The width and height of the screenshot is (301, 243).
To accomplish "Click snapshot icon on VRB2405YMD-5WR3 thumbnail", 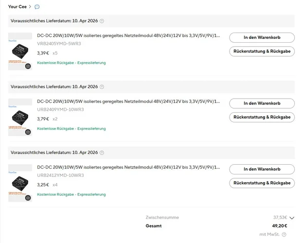I will (x=28, y=66).
